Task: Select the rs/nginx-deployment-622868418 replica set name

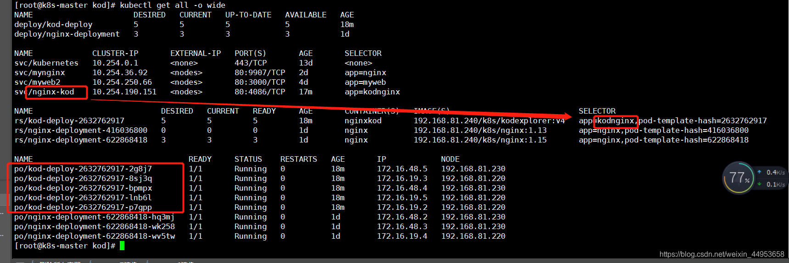Action: [x=81, y=140]
